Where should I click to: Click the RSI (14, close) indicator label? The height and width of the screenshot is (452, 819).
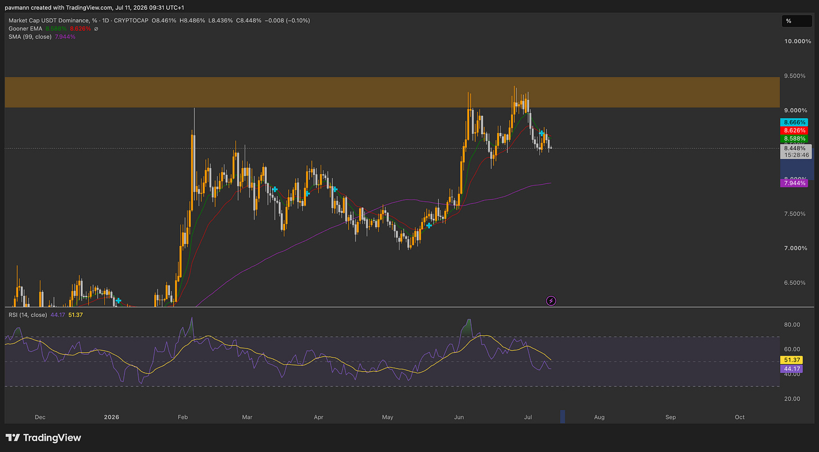tap(28, 315)
